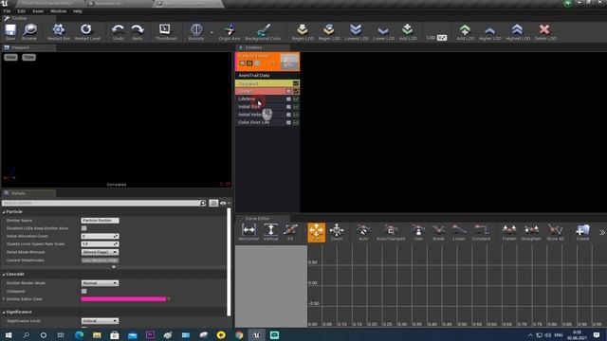Screen dimensions: 607x341
Task: Collapse the Cascade section
Action: tap(4, 274)
